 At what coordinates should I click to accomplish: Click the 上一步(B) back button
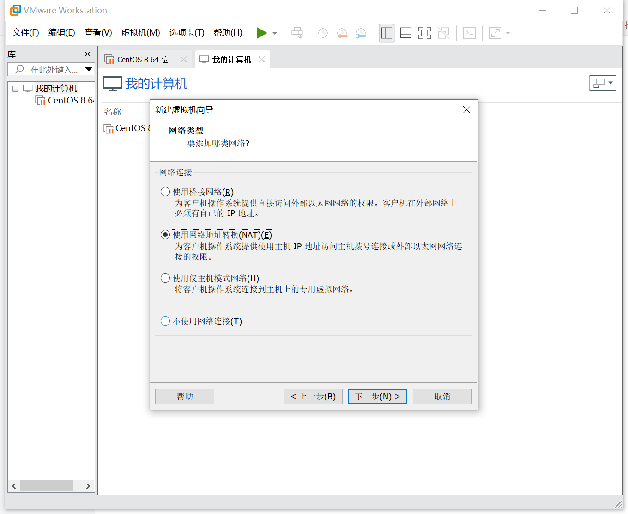(313, 396)
